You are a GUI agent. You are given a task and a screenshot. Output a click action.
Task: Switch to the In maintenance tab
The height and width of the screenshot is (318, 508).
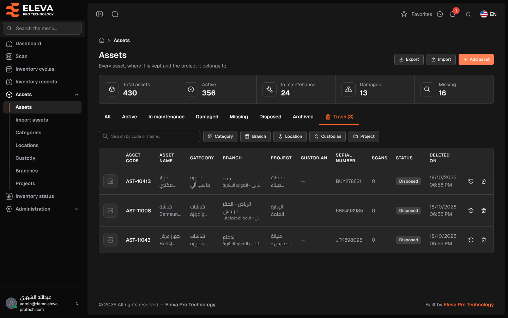click(166, 117)
